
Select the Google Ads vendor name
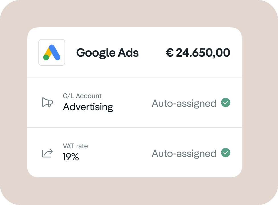[107, 53]
